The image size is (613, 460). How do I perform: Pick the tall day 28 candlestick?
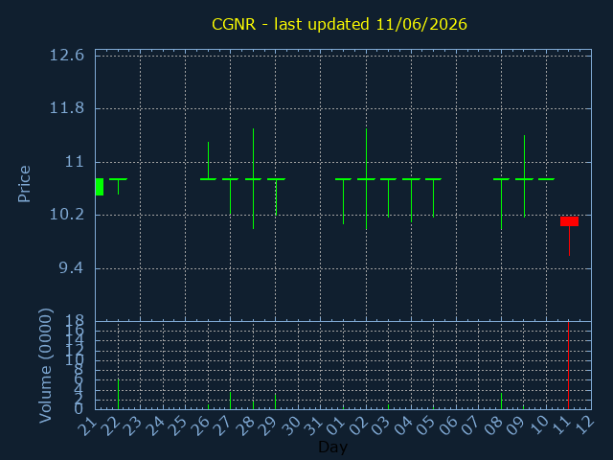tap(253, 179)
